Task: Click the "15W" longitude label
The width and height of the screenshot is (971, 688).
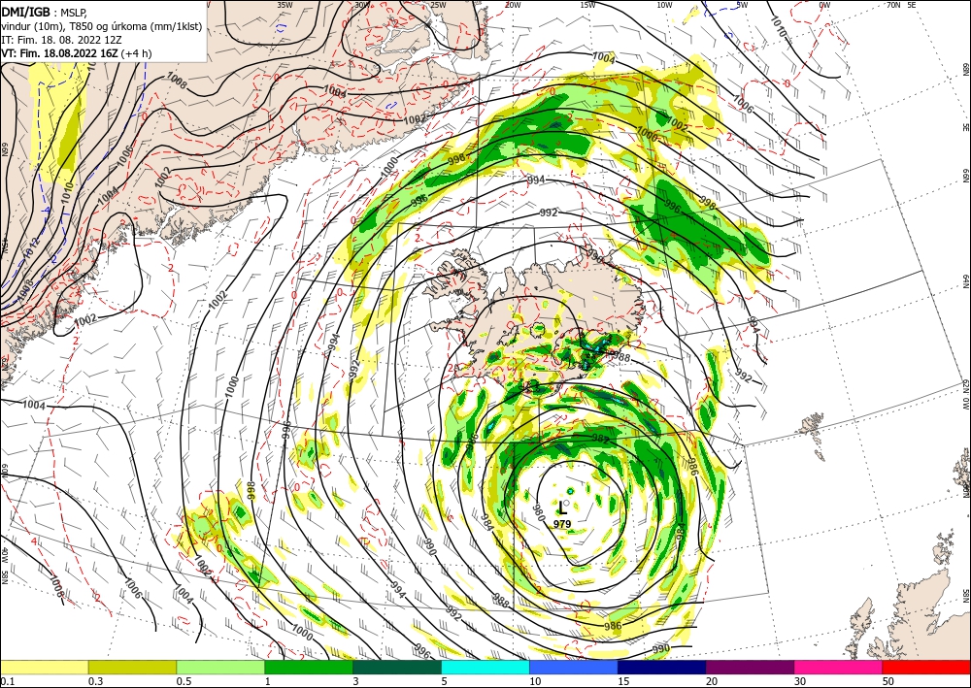Action: click(587, 5)
